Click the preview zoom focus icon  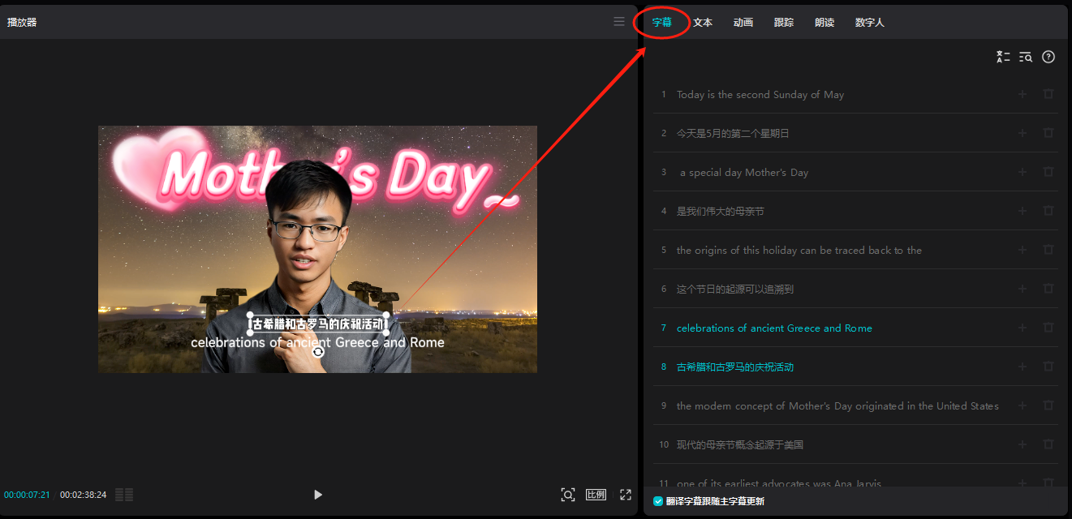[568, 495]
